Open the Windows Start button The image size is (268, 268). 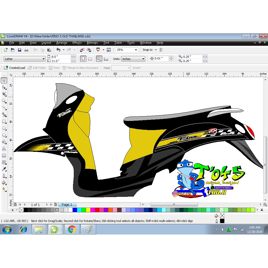pyautogui.click(x=7, y=229)
